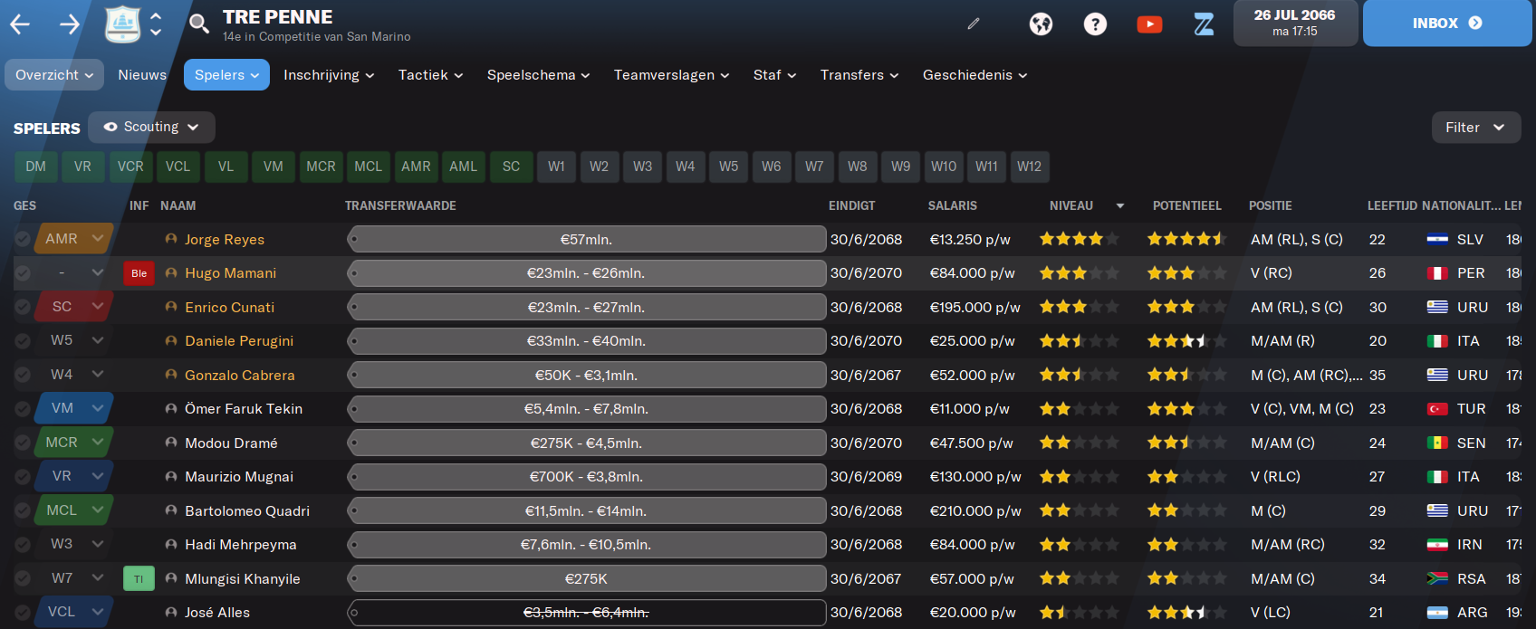Go forward with the right arrow
The height and width of the screenshot is (629, 1536).
70,24
